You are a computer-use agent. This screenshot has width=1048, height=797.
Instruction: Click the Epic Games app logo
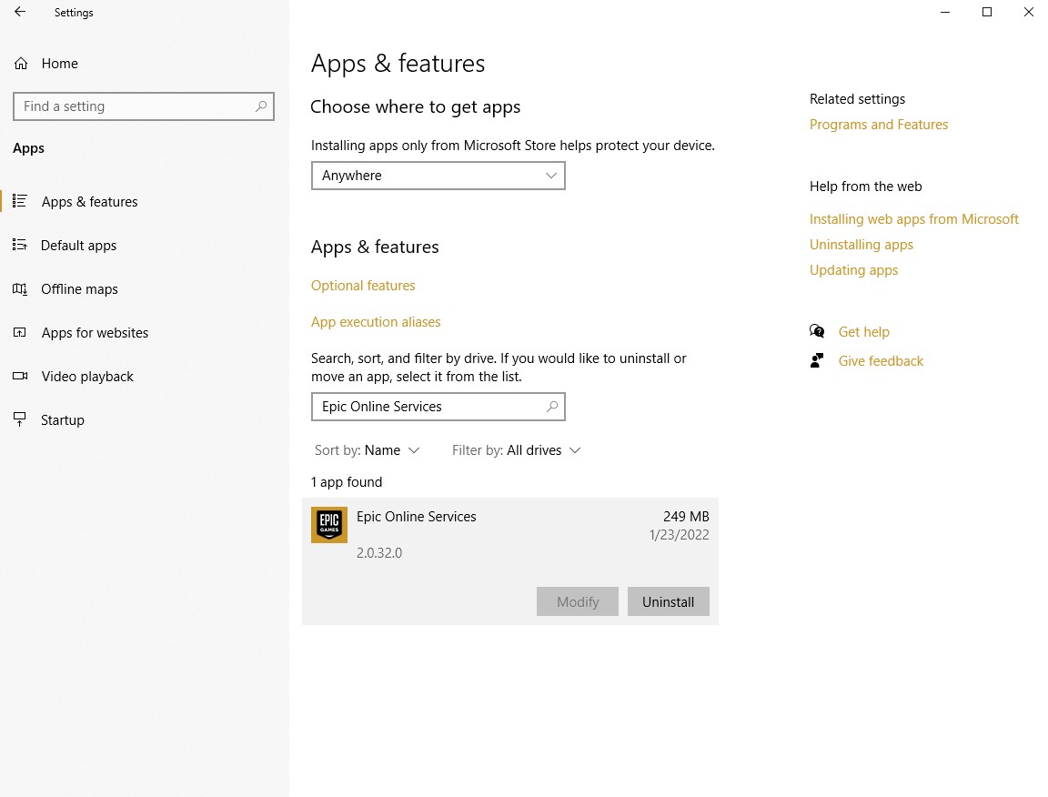(x=329, y=525)
